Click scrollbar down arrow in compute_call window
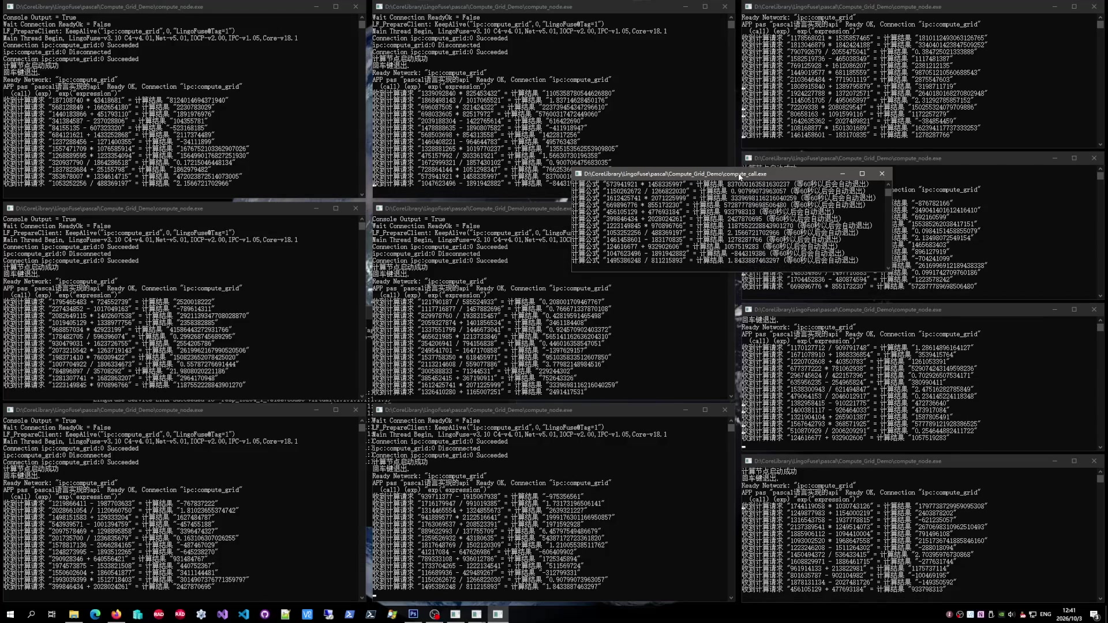1108x623 pixels. (888, 268)
